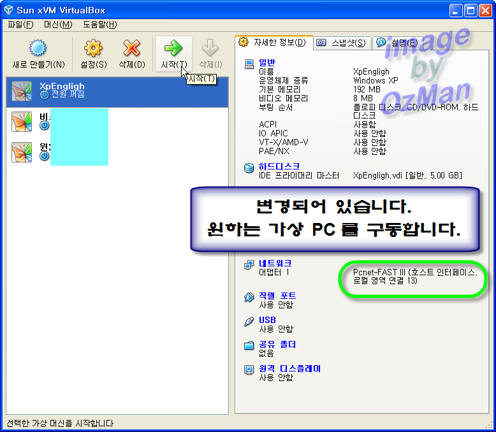Open the Serial Ports (직렬 포트) link
Screen dimensions: 496x432
(277, 296)
